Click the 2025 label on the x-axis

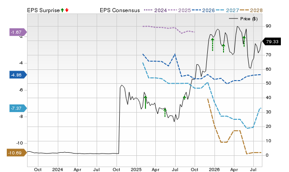pos(136,169)
